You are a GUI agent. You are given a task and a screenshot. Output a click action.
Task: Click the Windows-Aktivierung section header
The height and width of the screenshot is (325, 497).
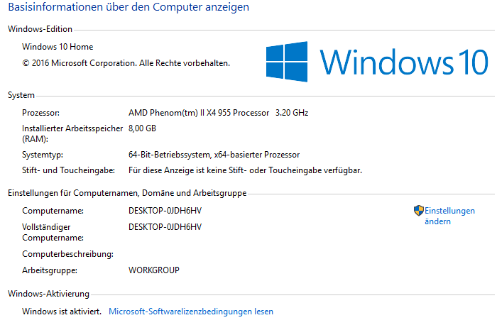pyautogui.click(x=48, y=294)
